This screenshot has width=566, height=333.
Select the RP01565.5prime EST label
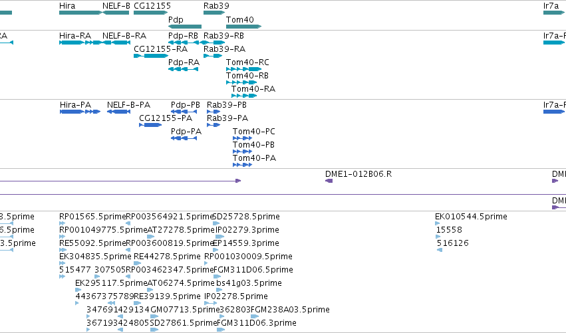92,217
